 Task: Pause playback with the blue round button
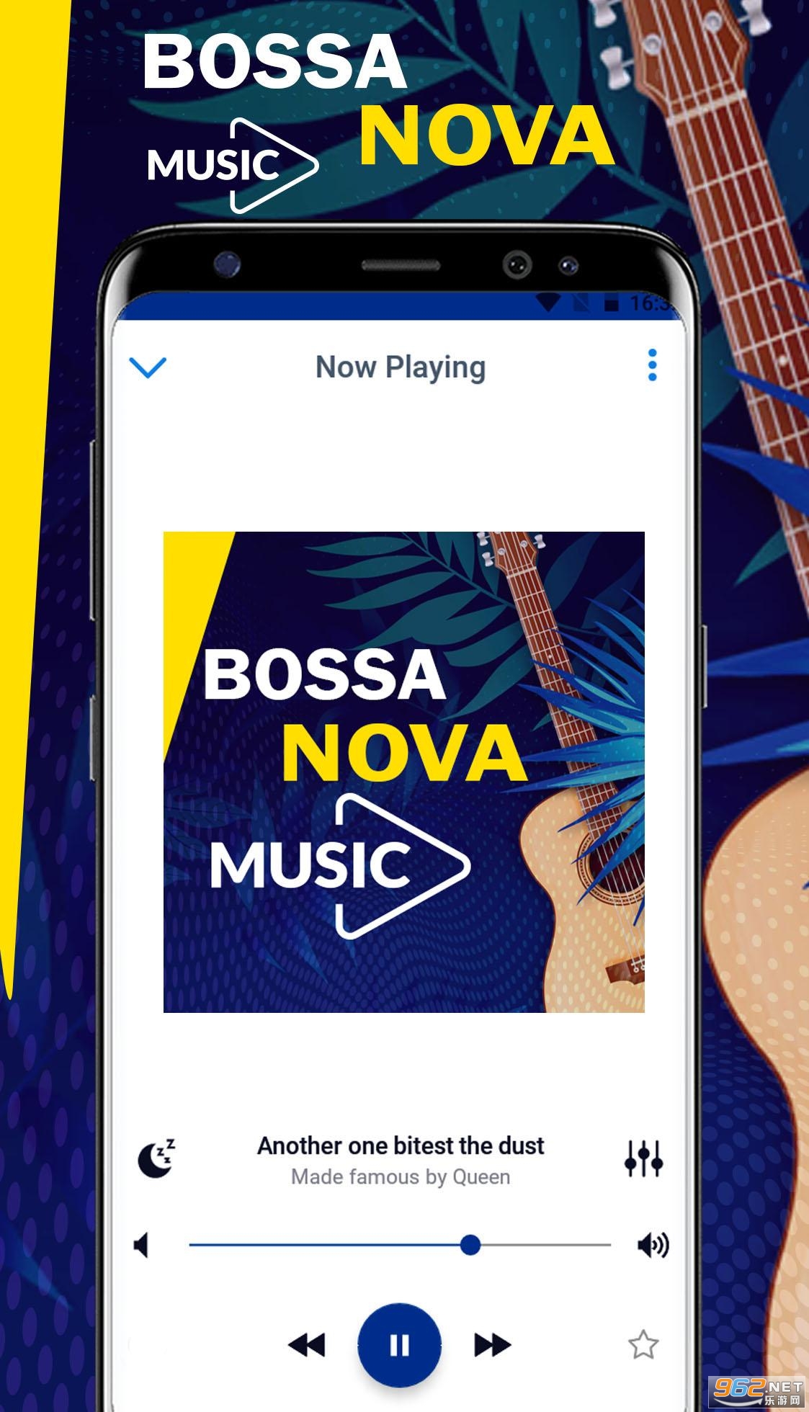[x=399, y=1344]
